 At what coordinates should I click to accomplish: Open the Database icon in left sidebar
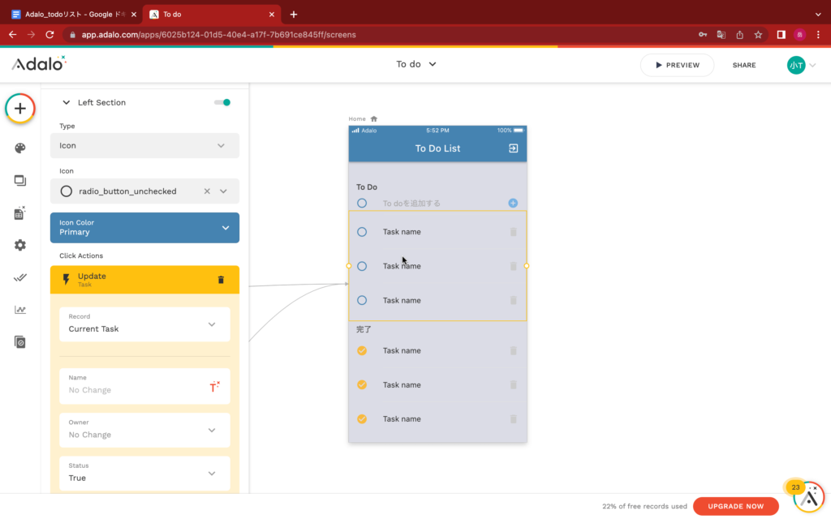pos(20,212)
